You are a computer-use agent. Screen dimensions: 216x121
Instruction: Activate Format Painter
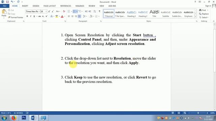(16, 17)
